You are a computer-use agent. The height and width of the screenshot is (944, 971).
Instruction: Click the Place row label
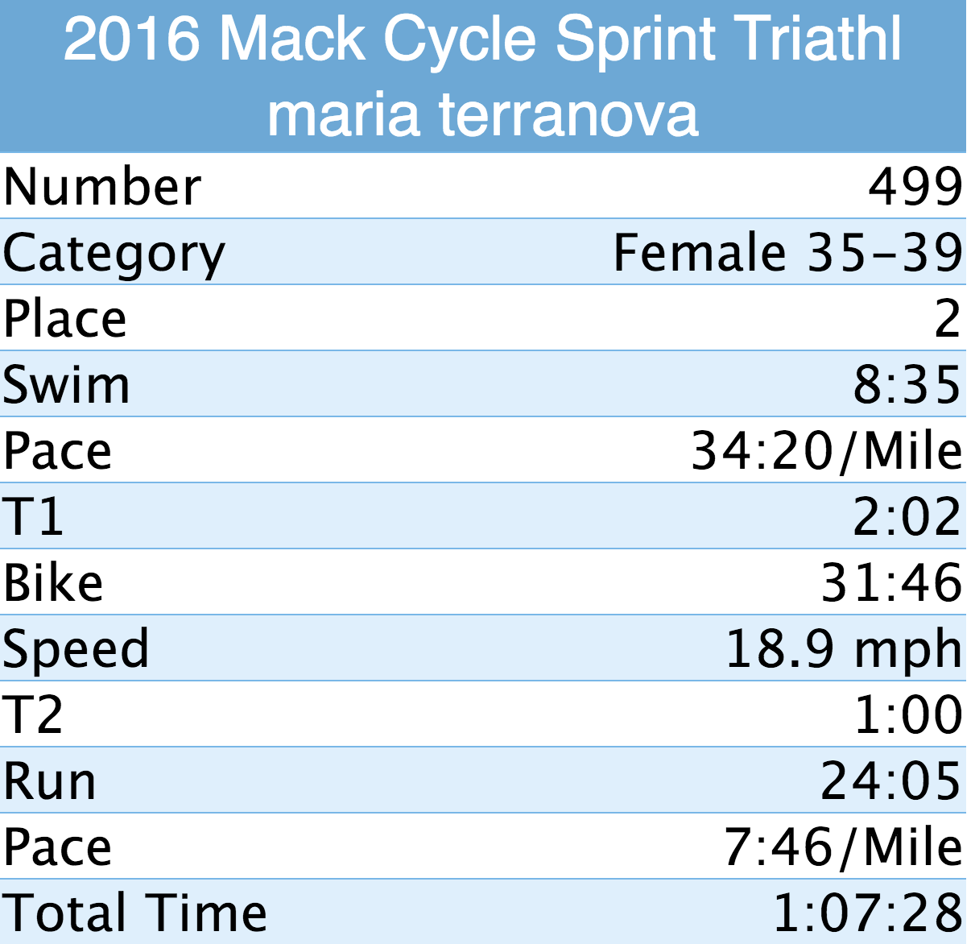click(x=65, y=319)
